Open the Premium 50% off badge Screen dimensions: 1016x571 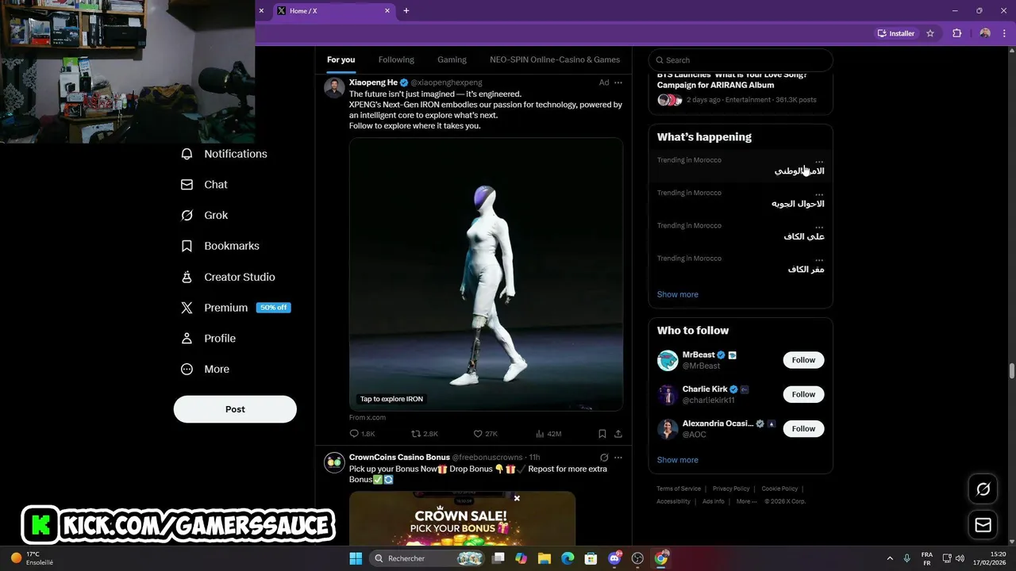(274, 308)
